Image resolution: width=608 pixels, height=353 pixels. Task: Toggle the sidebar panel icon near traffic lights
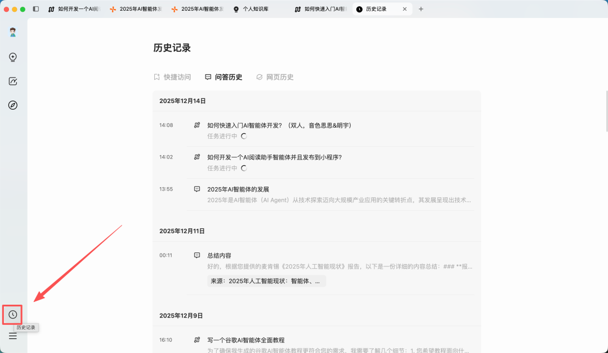pos(35,8)
